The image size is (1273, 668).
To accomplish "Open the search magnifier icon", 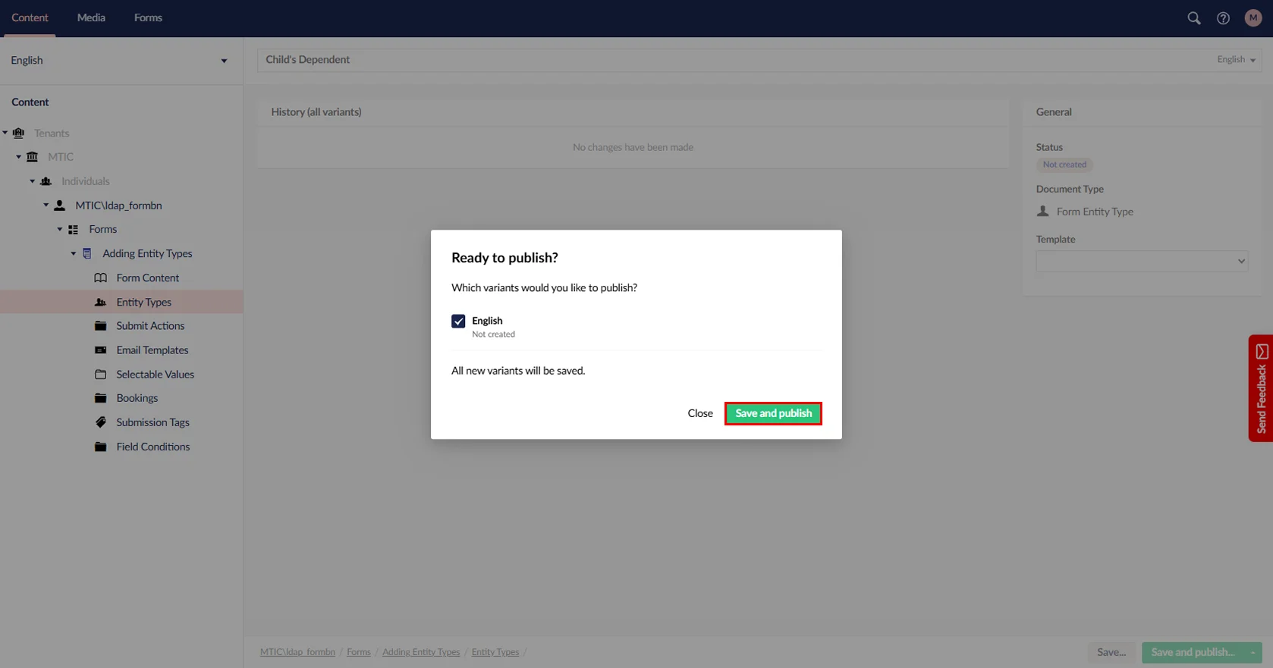I will (1193, 18).
